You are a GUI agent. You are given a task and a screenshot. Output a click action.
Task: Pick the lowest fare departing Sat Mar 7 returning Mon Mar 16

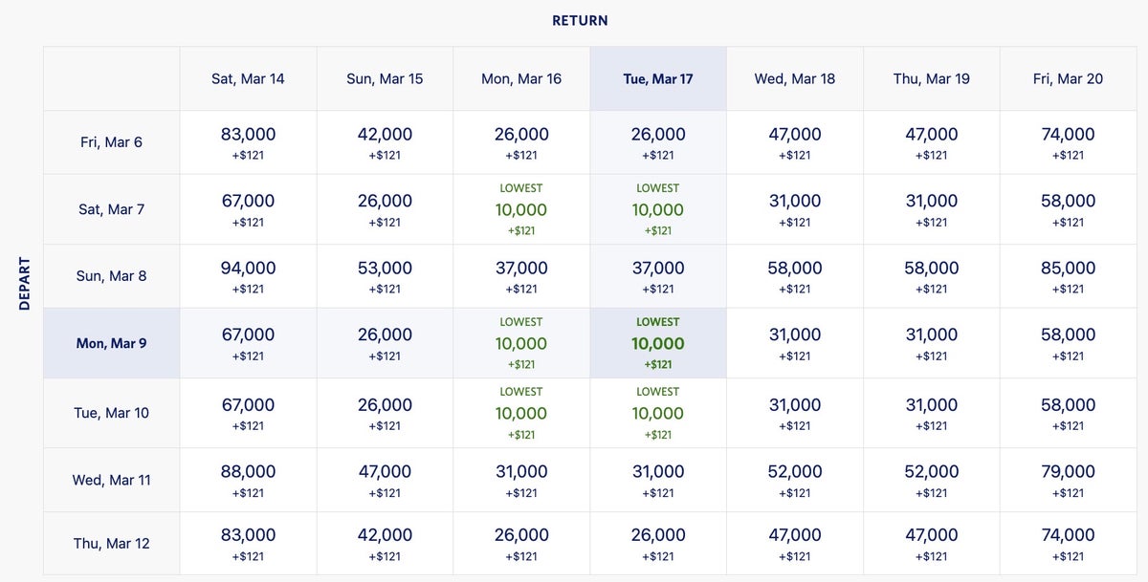coord(521,210)
